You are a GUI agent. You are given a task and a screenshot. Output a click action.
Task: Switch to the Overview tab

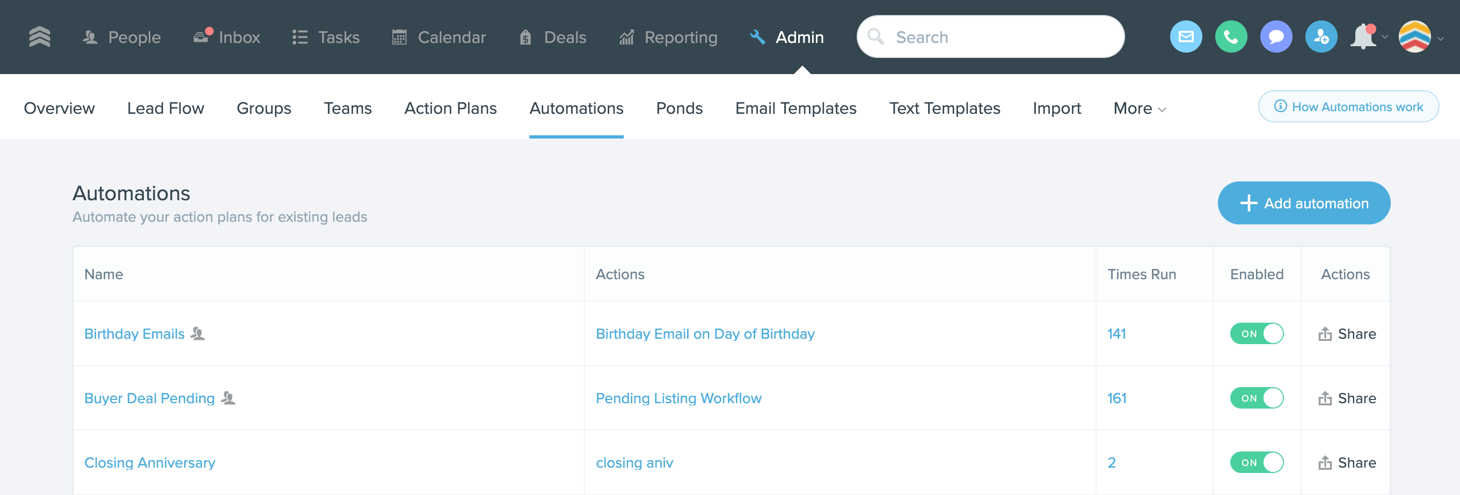tap(60, 108)
